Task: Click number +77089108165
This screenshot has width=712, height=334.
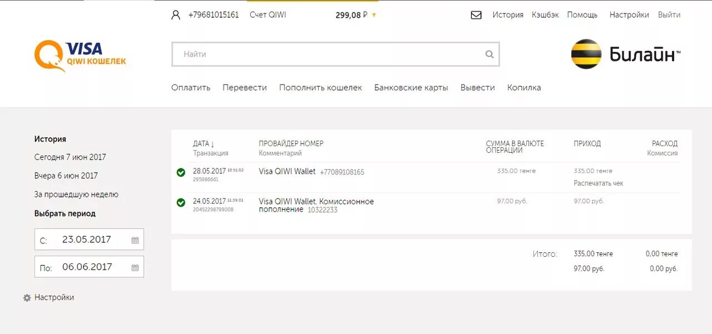Action: (x=342, y=172)
